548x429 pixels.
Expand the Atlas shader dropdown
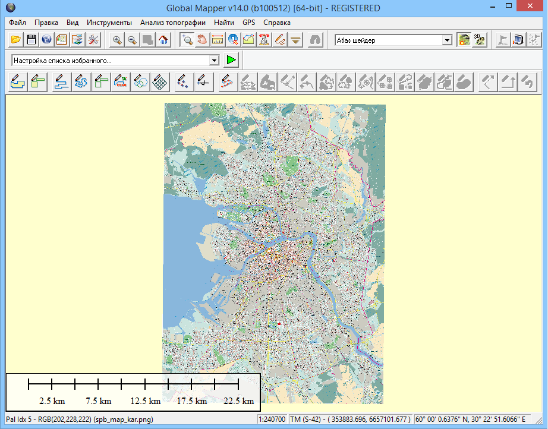pos(447,40)
